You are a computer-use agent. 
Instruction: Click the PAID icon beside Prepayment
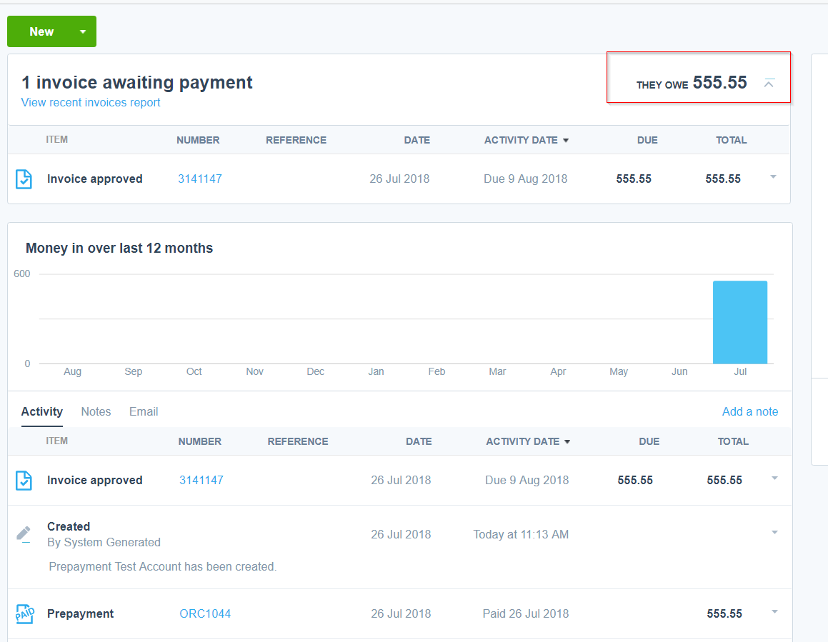coord(24,614)
